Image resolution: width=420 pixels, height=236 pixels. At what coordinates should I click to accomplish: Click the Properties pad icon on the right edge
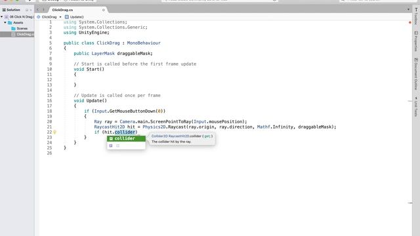point(416,33)
